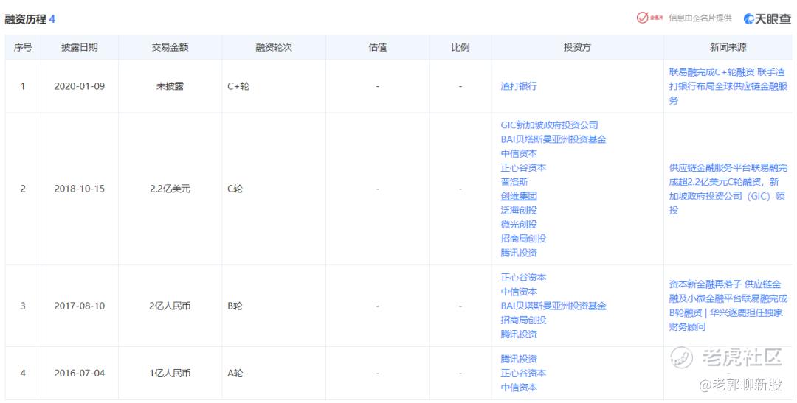This screenshot has width=797, height=403.
Task: Open investor link GIC新加坡政府投资公司
Action: click(x=549, y=125)
